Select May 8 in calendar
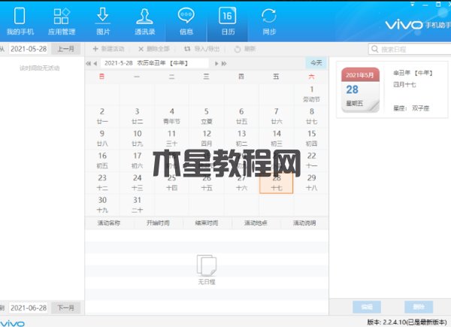The width and height of the screenshot is (451, 327). [x=311, y=117]
